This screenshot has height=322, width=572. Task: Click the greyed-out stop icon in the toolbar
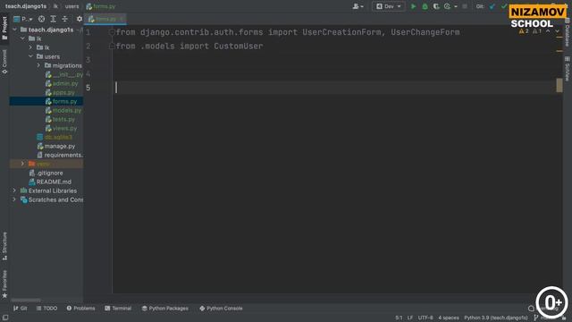point(465,6)
